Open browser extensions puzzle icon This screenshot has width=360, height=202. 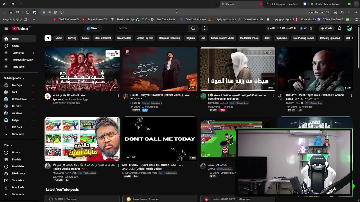point(28,12)
